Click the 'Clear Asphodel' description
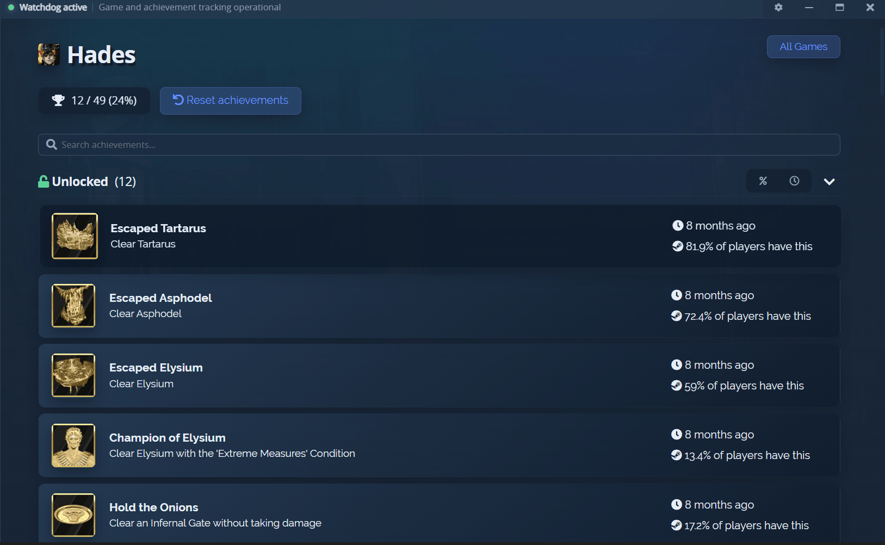 click(145, 314)
